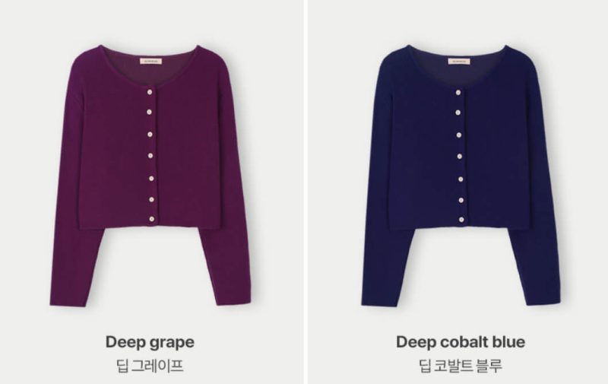Click the 'Deep cobalt blue' color label

pos(461,342)
